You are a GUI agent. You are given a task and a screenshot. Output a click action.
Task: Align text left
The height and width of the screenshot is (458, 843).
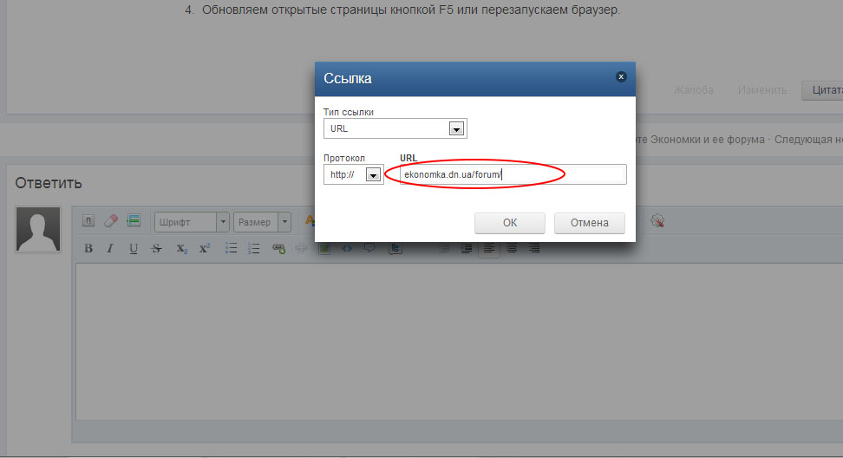(488, 248)
